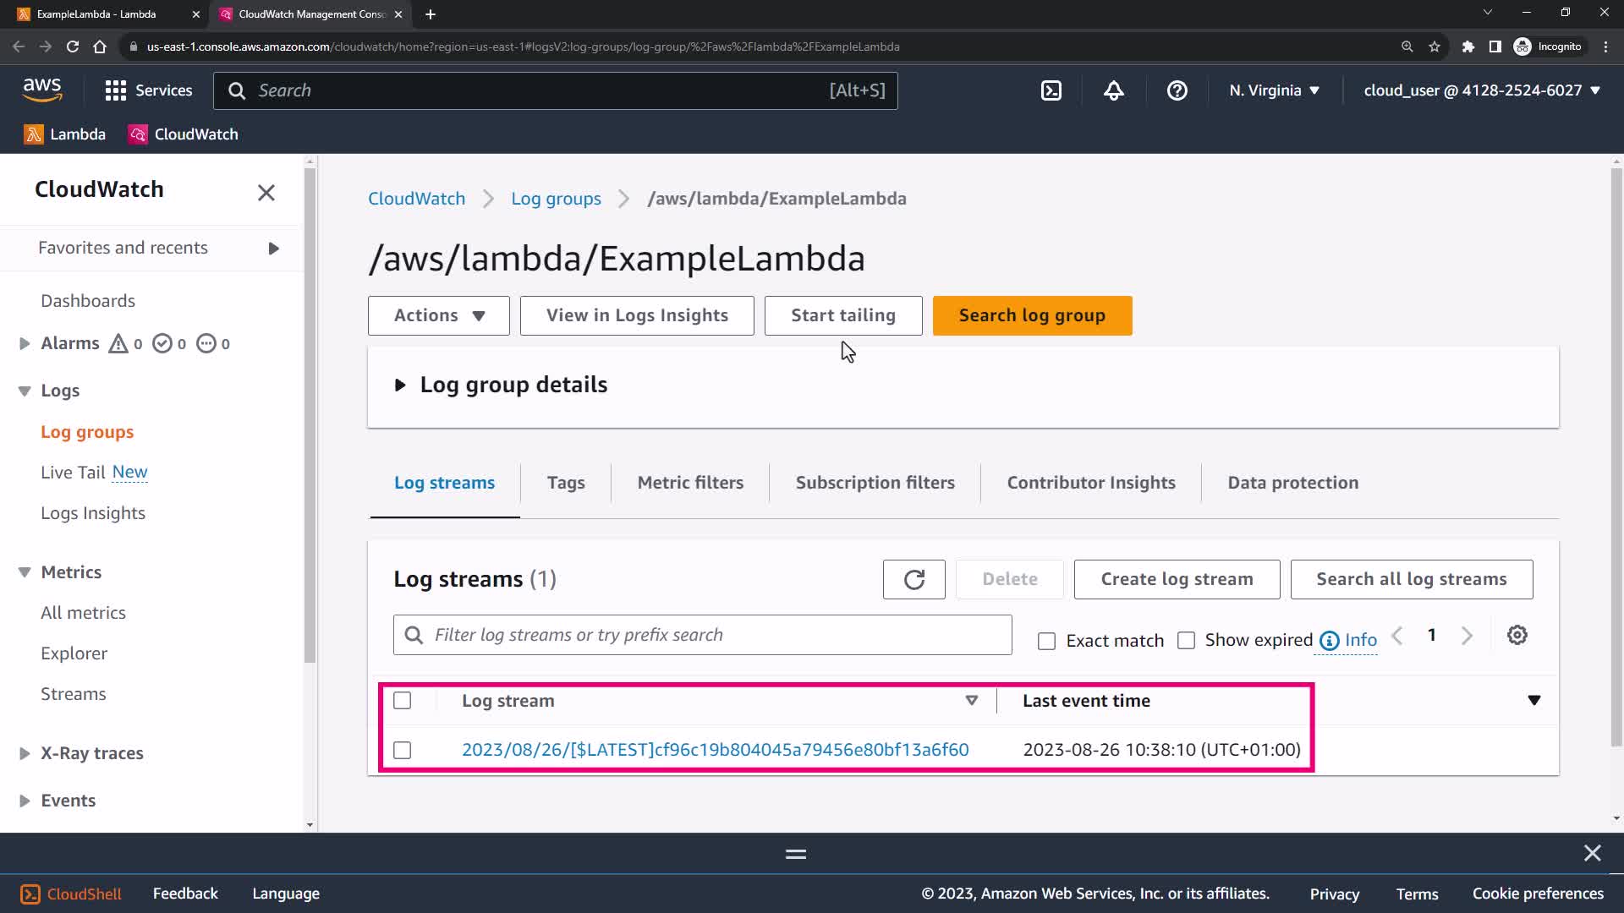Image resolution: width=1624 pixels, height=913 pixels.
Task: Open the notifications bell icon
Action: (x=1114, y=90)
